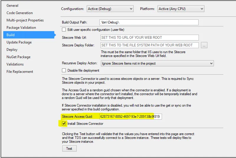236x158 pixels.
Task: Click the Build Output Path label
Action: point(75,22)
